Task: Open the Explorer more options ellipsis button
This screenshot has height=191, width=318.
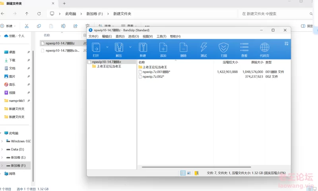Action: 147,26
